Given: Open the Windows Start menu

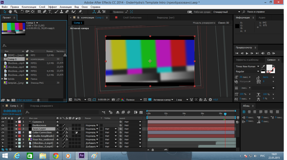Looking at the screenshot, I should [5, 156].
